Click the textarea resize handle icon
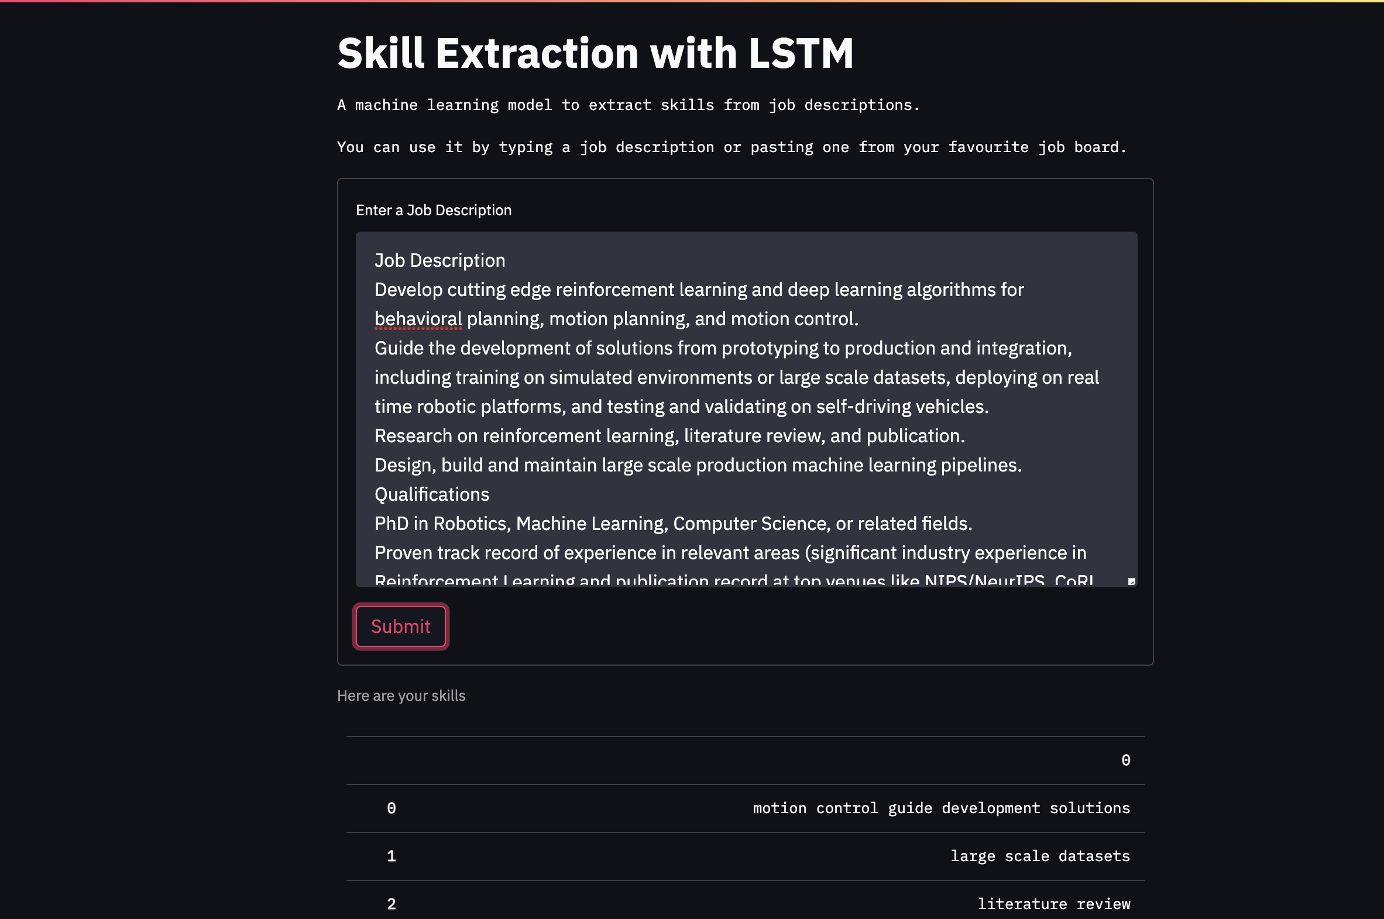Image resolution: width=1384 pixels, height=919 pixels. click(1131, 581)
